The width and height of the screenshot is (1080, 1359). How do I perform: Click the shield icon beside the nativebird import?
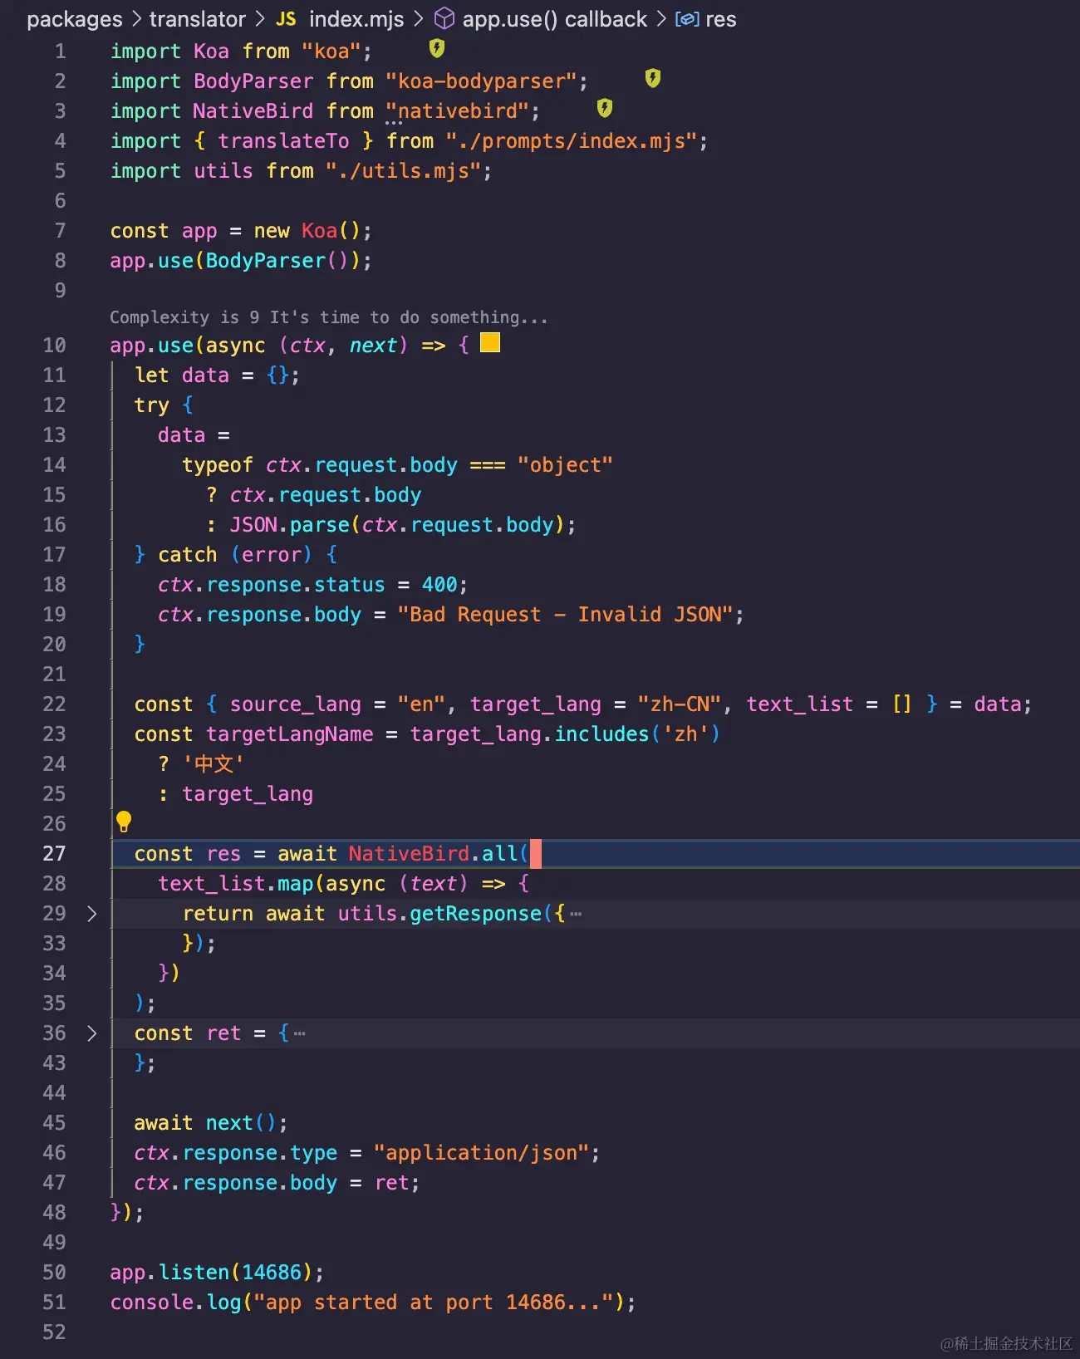tap(605, 108)
